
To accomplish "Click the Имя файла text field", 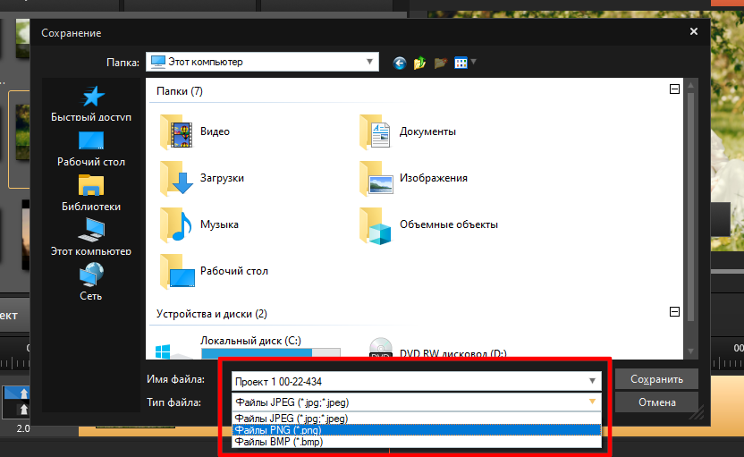I will point(407,380).
